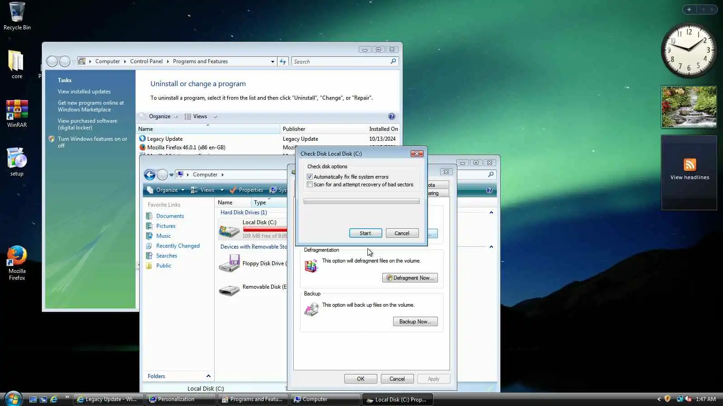The image size is (723, 406).
Task: Click the Check Disk progress bar
Action: [361, 201]
